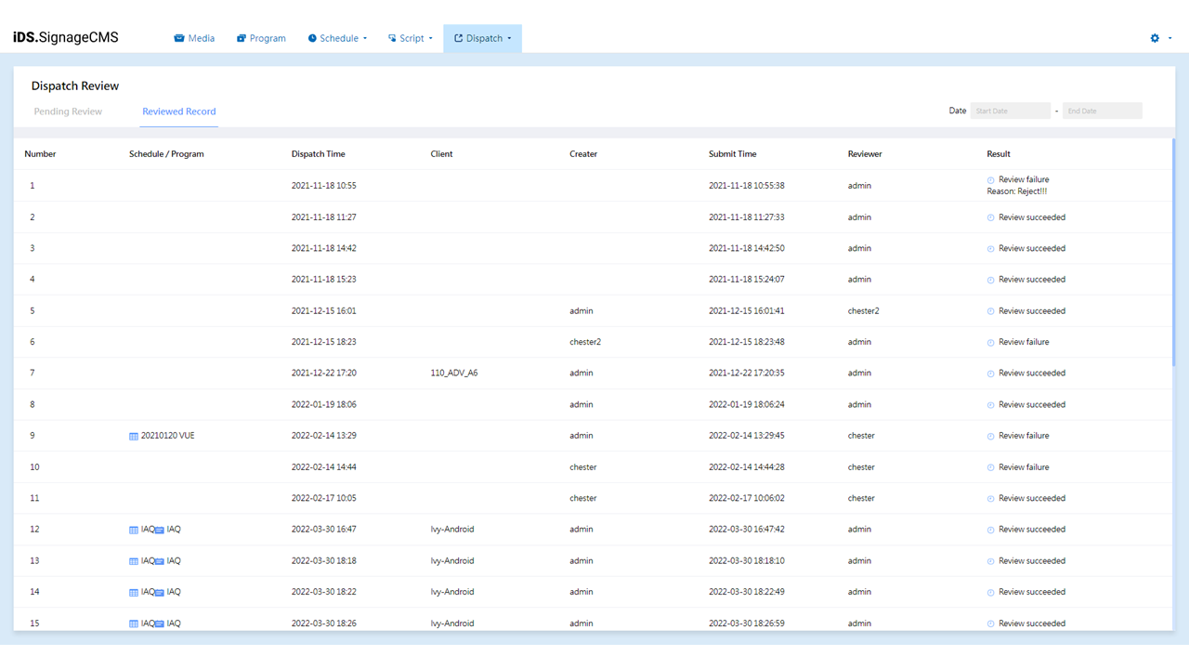
Task: Click clock icon in row 6 result
Action: (x=991, y=343)
